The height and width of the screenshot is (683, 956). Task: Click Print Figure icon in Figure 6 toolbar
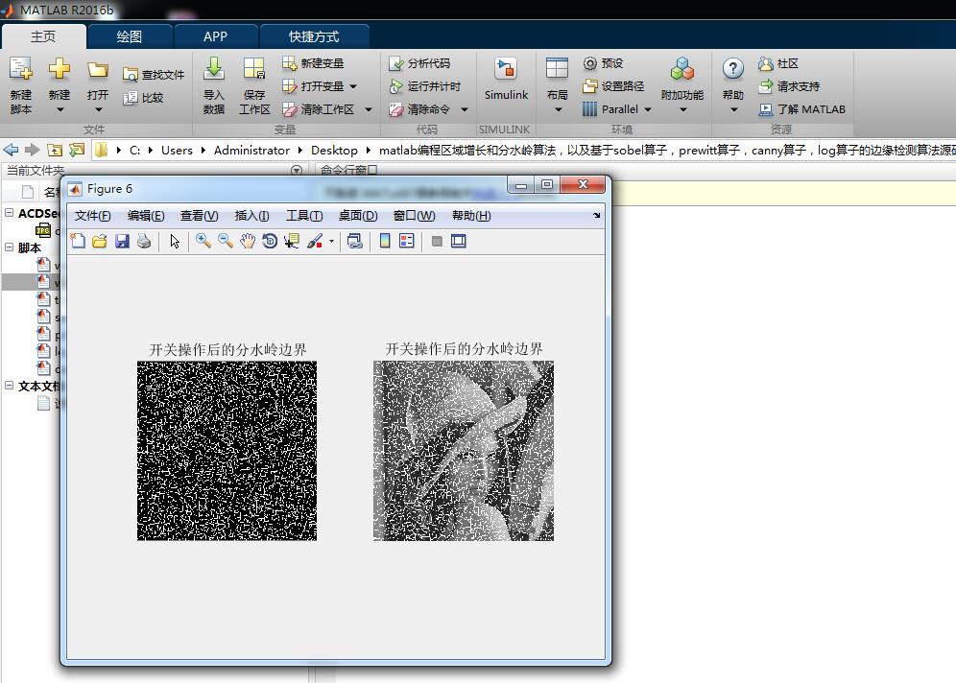144,242
